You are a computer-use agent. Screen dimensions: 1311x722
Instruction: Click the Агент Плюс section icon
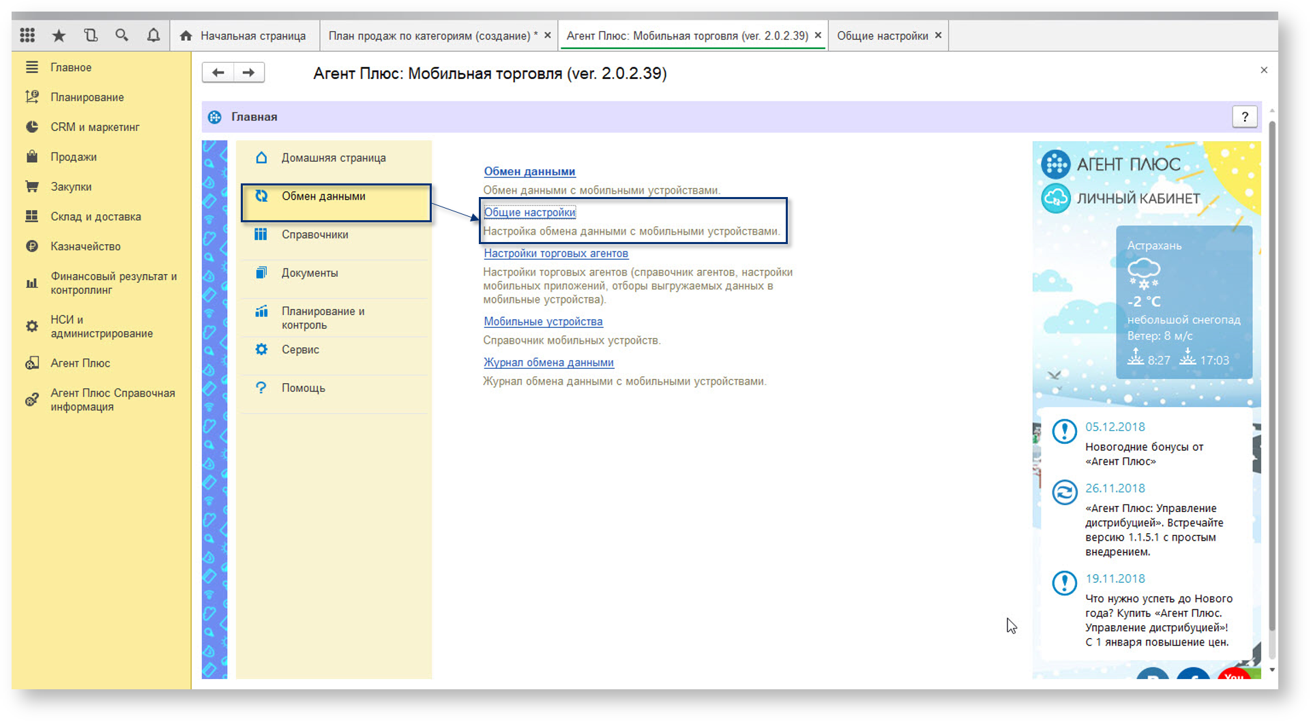coord(32,363)
